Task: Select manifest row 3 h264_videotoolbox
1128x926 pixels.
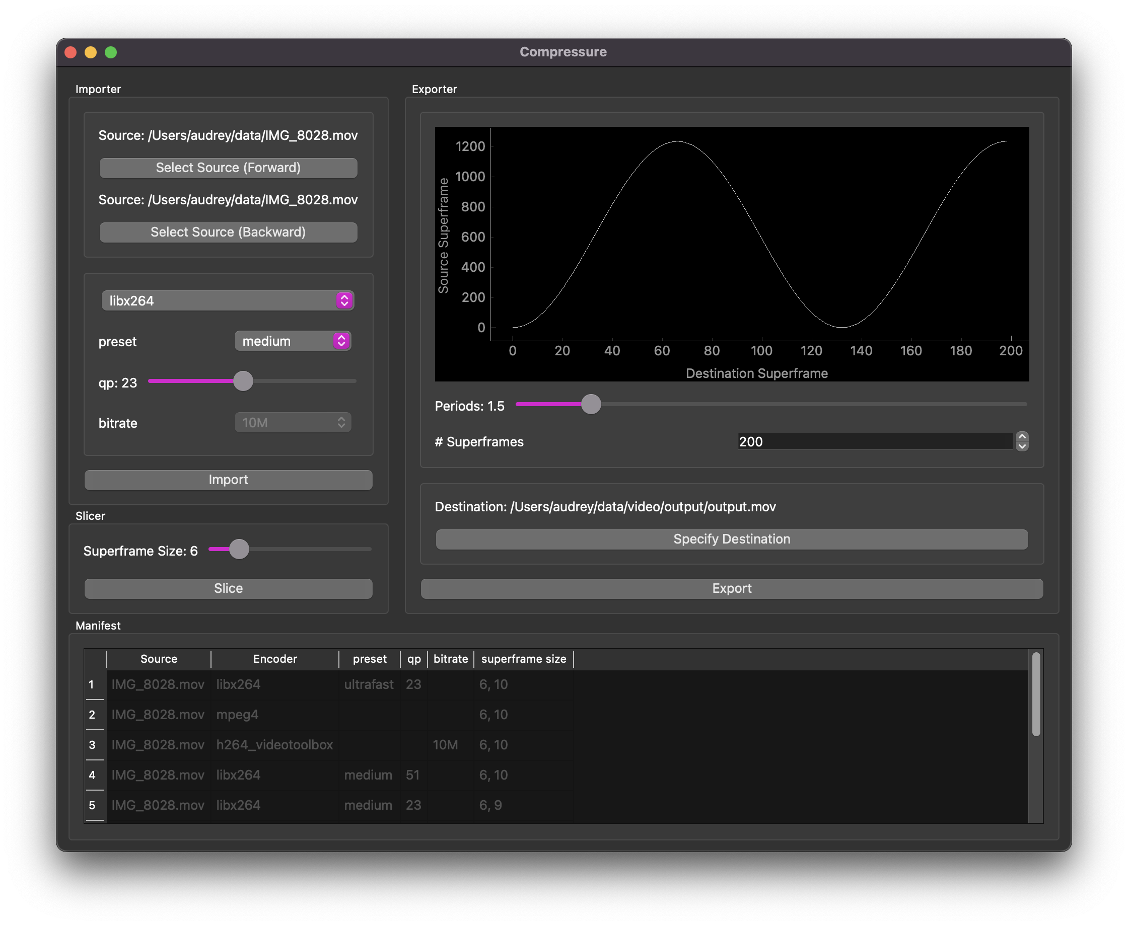Action: click(274, 745)
